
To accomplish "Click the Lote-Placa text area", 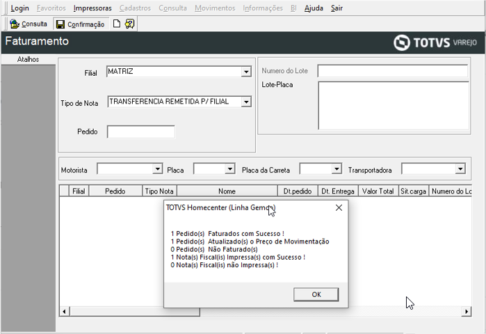I will coord(394,106).
